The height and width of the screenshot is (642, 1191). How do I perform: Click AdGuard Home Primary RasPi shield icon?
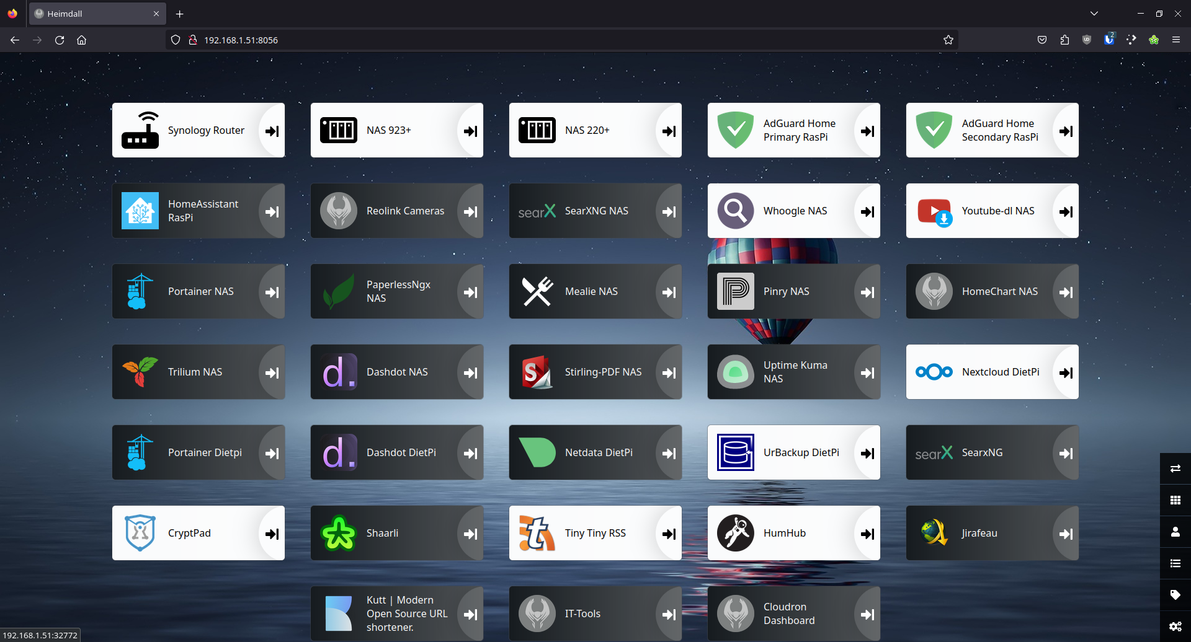pyautogui.click(x=736, y=130)
